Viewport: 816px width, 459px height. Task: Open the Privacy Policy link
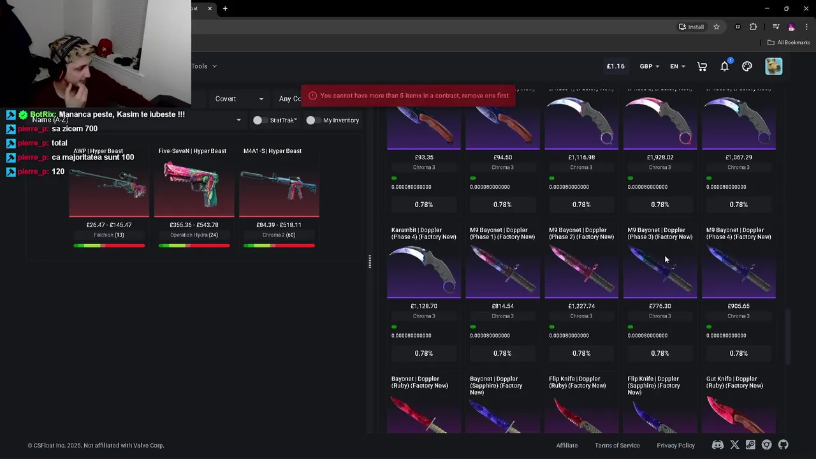pyautogui.click(x=676, y=445)
